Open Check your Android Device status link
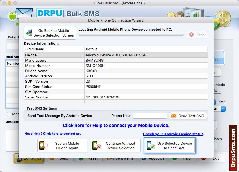The width and height of the screenshot is (239, 172). [x=173, y=134]
